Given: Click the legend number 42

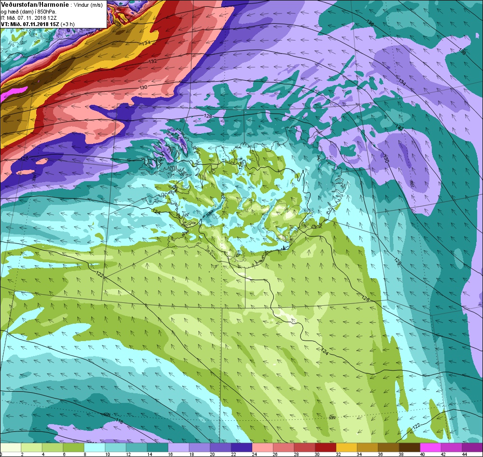Looking at the screenshot, I should tap(443, 454).
